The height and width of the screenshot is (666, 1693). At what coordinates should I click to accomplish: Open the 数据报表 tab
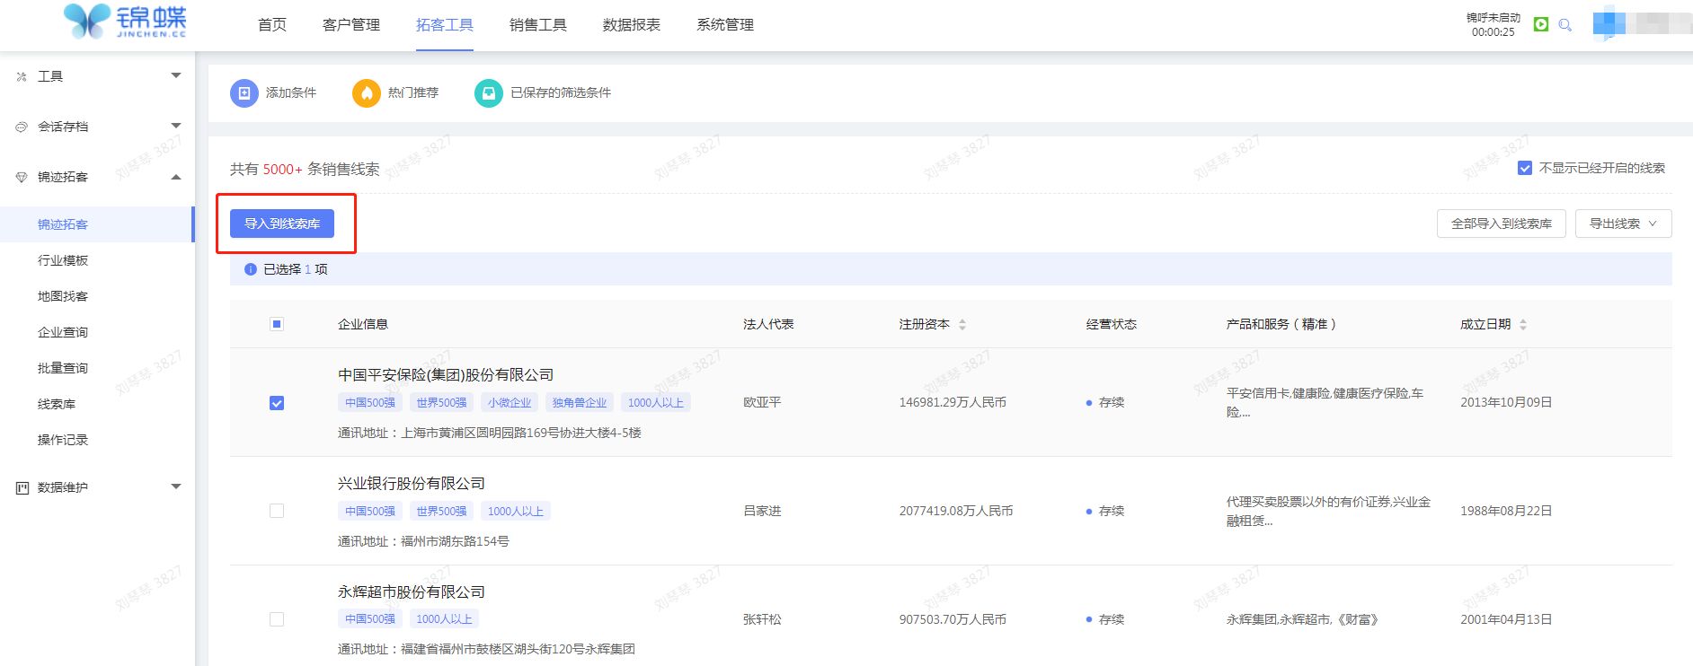click(632, 25)
